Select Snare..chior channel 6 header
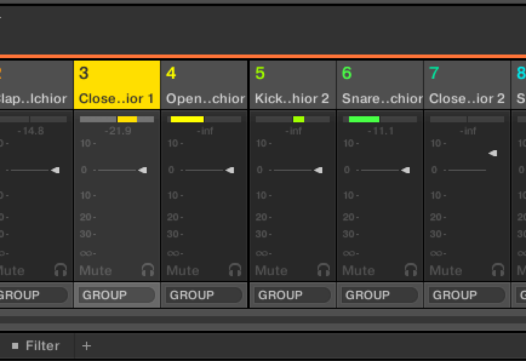526x361 pixels. (380, 85)
